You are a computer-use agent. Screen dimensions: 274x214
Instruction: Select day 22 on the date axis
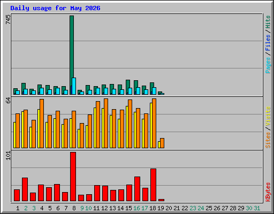click(185, 208)
